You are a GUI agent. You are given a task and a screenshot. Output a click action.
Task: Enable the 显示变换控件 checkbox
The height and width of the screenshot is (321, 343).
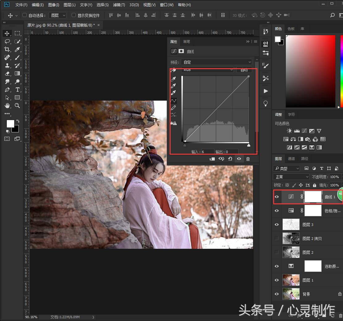point(74,15)
